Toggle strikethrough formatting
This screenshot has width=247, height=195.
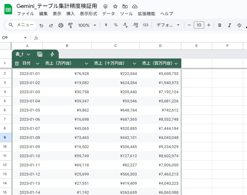(239, 25)
